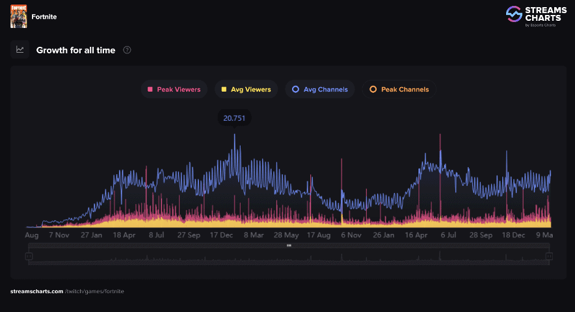The height and width of the screenshot is (312, 575).
Task: Click the 17 Dec axis label
Action: tap(221, 235)
